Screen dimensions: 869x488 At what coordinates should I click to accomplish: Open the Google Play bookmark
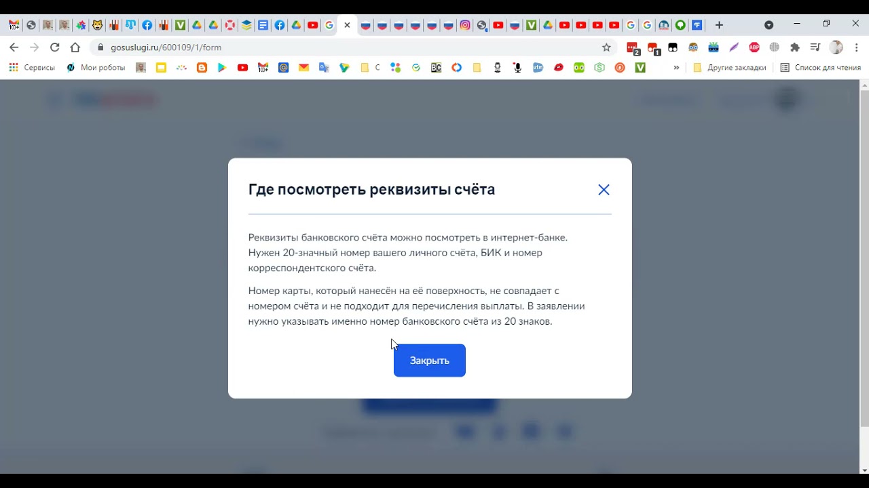point(222,68)
